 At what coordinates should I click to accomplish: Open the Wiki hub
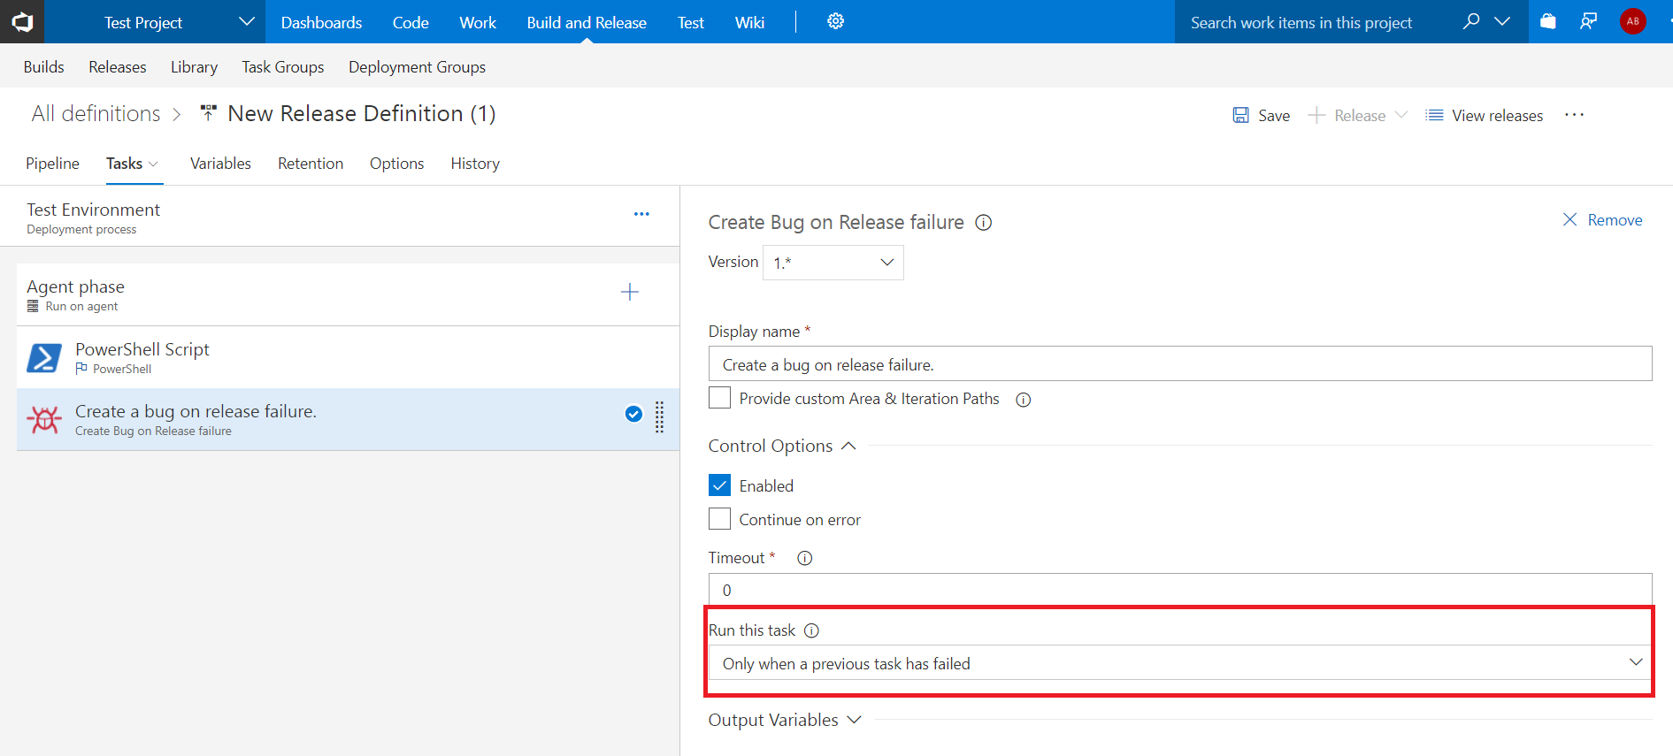click(x=749, y=22)
